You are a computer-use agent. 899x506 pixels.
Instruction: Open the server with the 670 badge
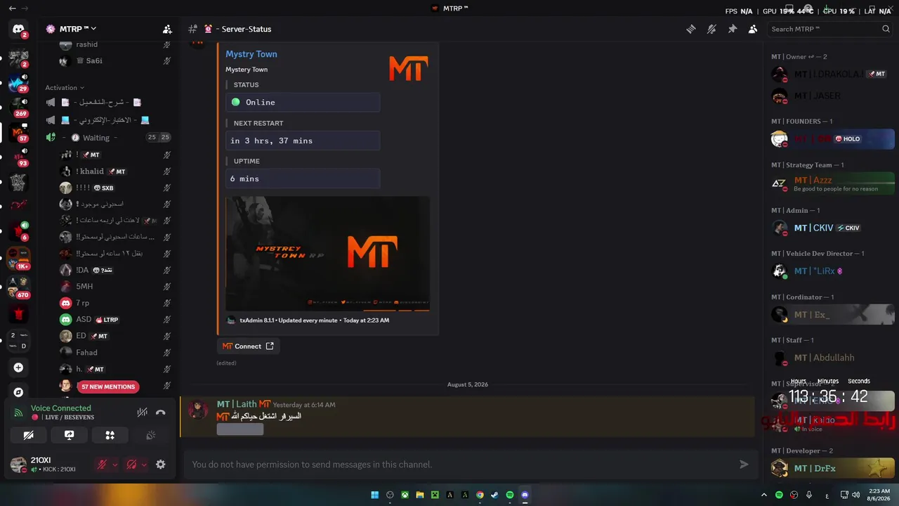(18, 287)
